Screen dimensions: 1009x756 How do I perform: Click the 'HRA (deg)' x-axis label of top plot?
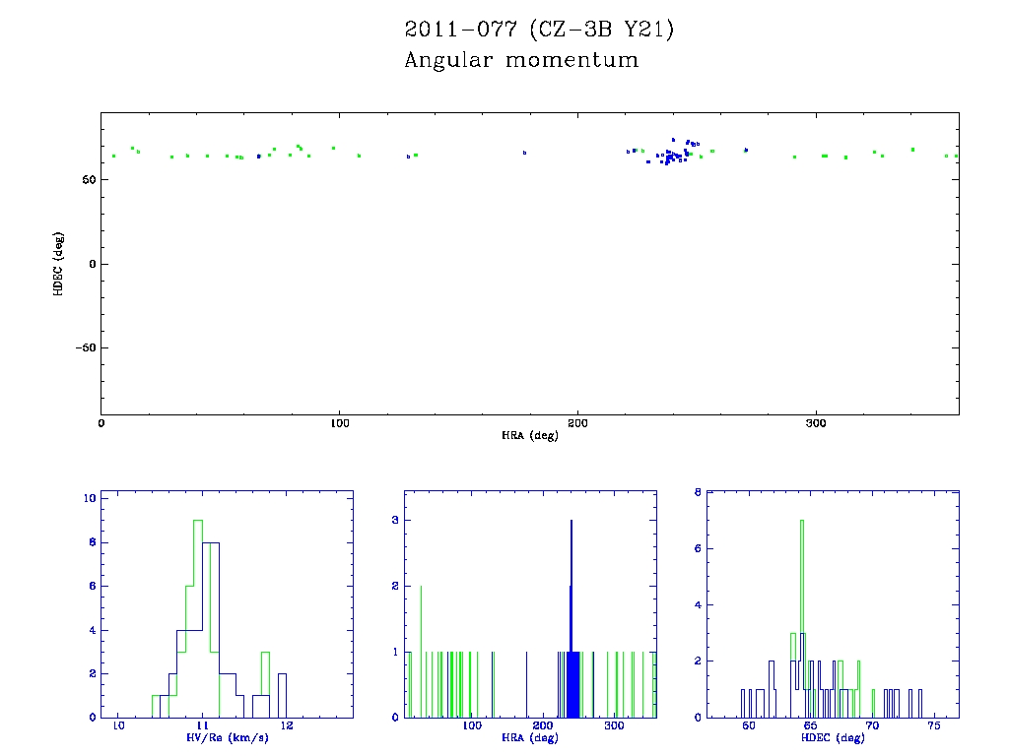(x=529, y=435)
